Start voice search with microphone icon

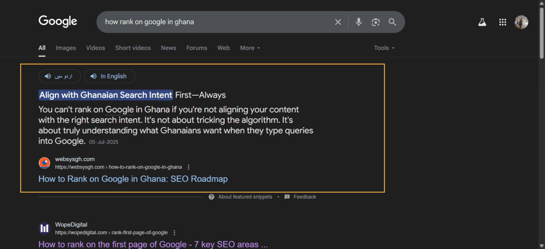click(x=359, y=22)
